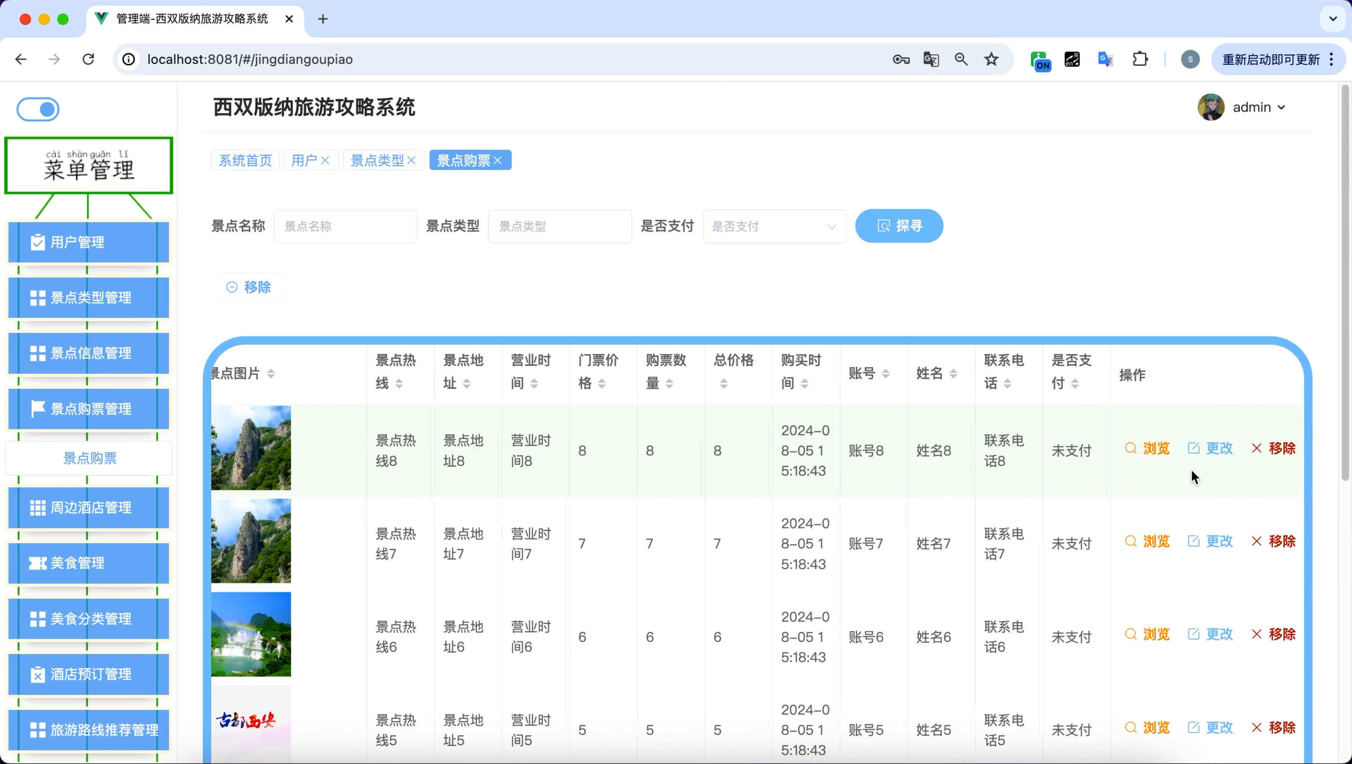1352x764 pixels.
Task: Open the 周边酒店管理 sidebar menu
Action: [x=88, y=508]
